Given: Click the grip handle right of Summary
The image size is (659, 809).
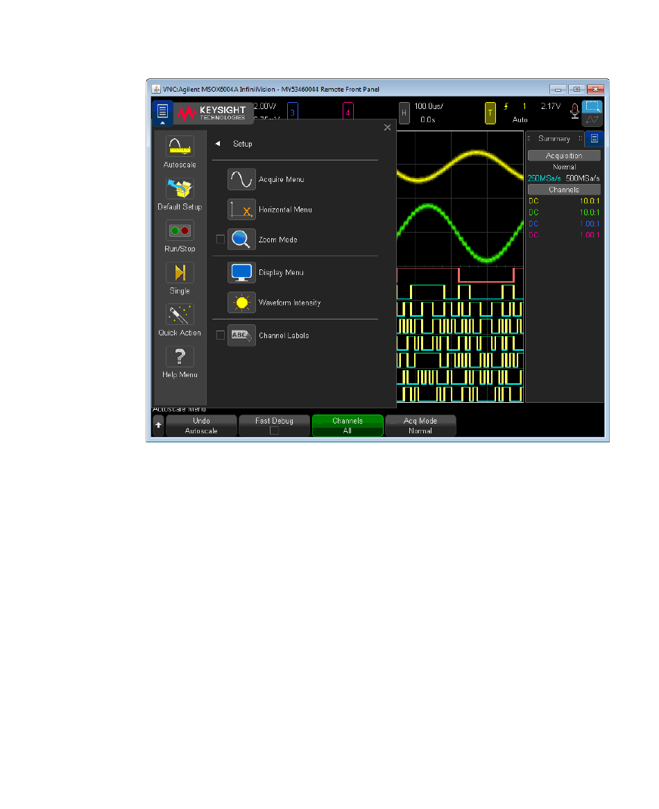Looking at the screenshot, I should tap(580, 138).
